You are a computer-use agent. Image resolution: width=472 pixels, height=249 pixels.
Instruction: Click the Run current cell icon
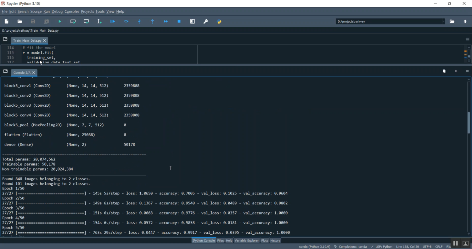point(73,21)
